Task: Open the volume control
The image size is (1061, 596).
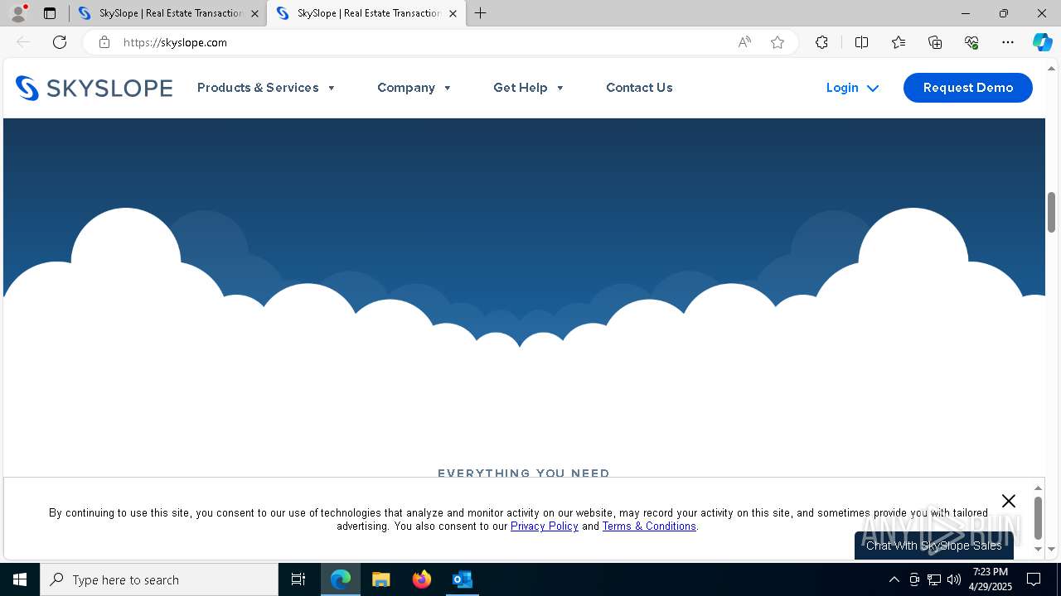Action: pyautogui.click(x=954, y=579)
